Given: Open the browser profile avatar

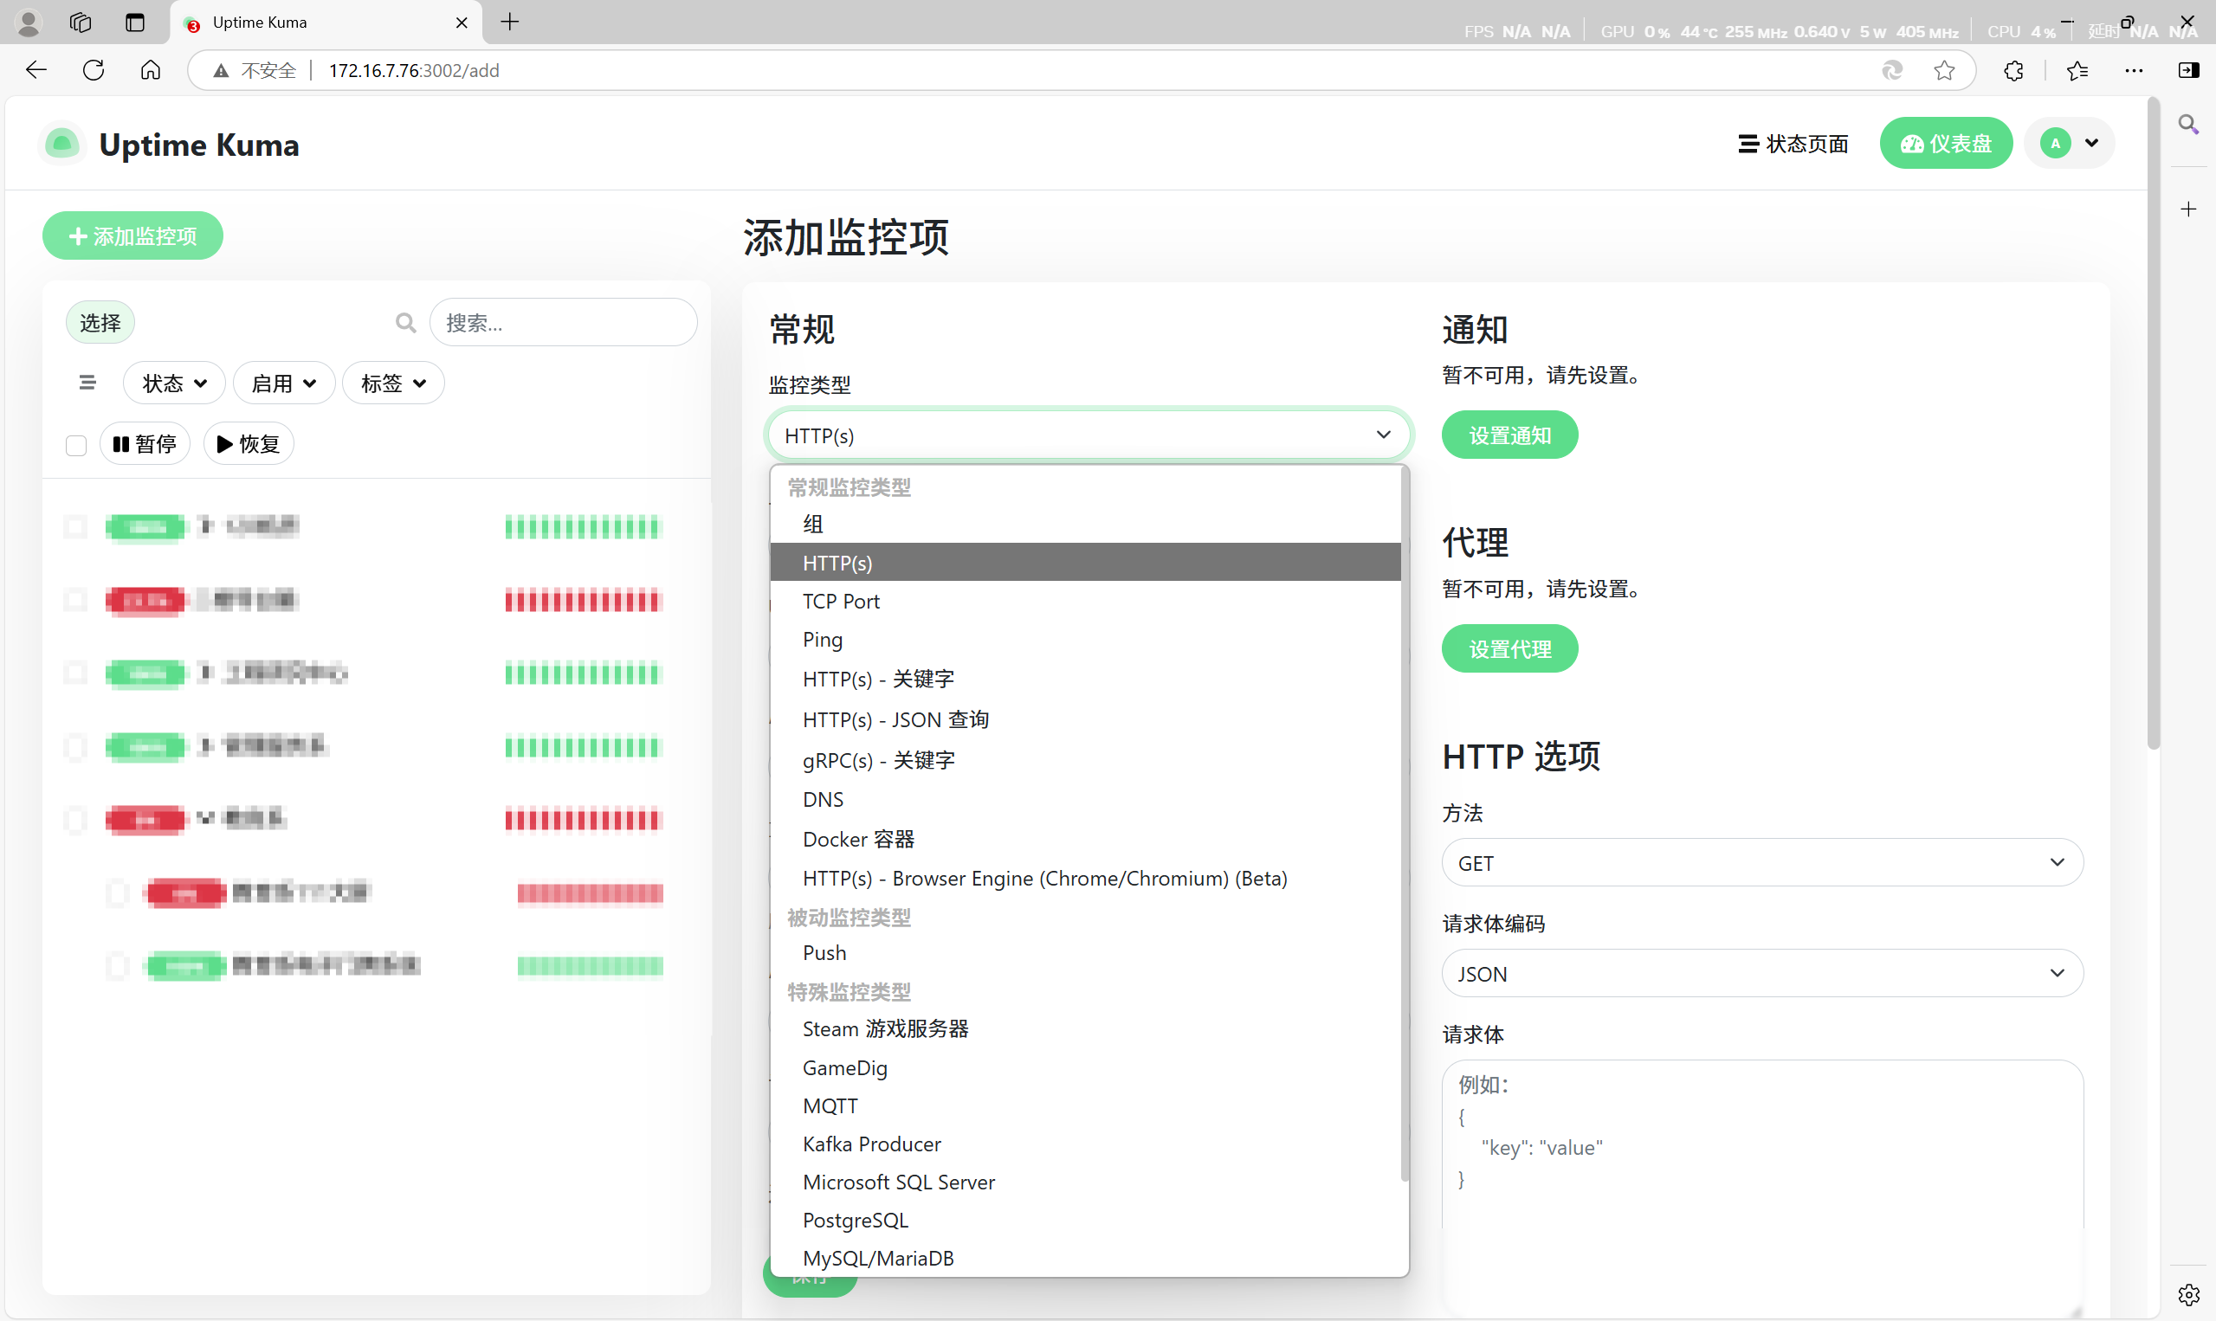Looking at the screenshot, I should [29, 23].
